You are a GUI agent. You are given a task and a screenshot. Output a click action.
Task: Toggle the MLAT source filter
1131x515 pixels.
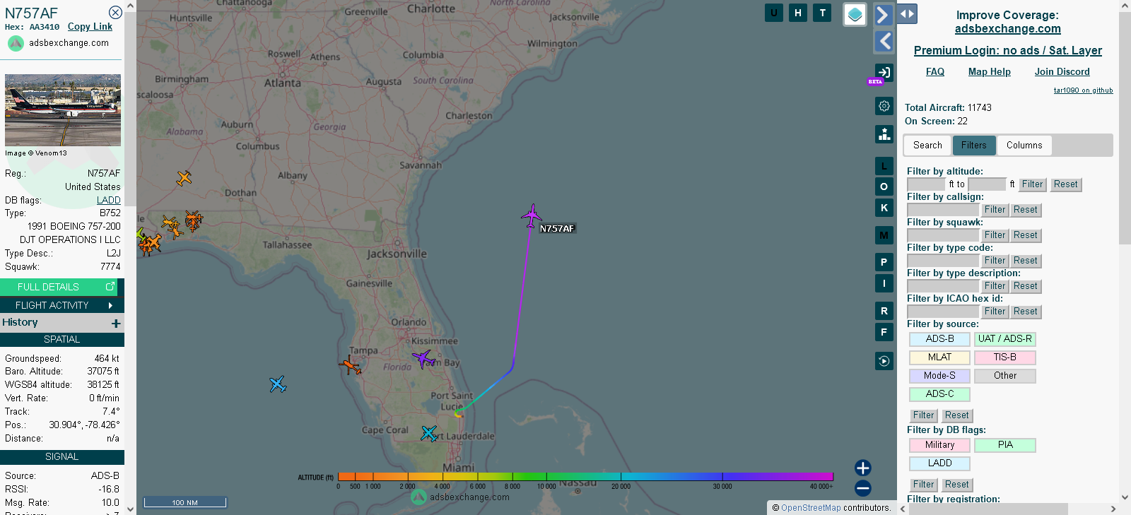[x=939, y=357]
